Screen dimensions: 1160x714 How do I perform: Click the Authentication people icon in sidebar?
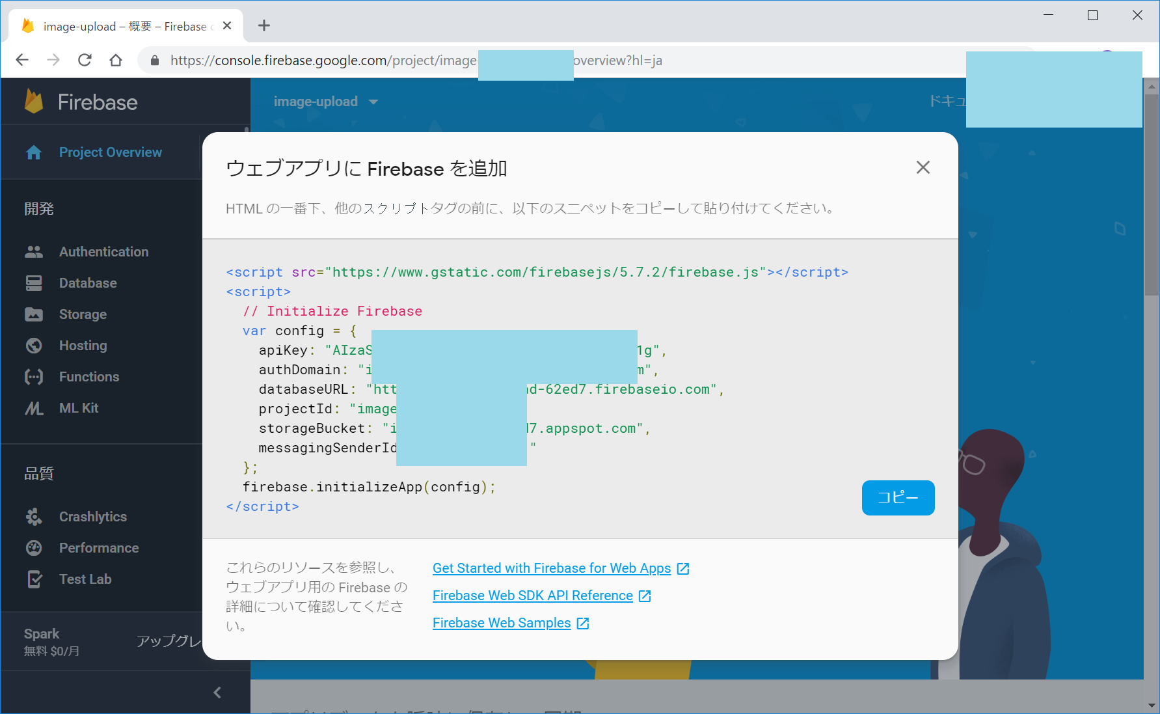(34, 252)
